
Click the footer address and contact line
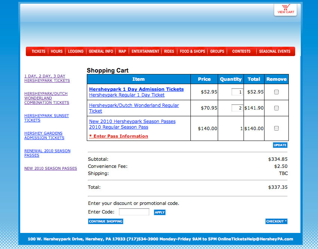pyautogui.click(x=160, y=239)
